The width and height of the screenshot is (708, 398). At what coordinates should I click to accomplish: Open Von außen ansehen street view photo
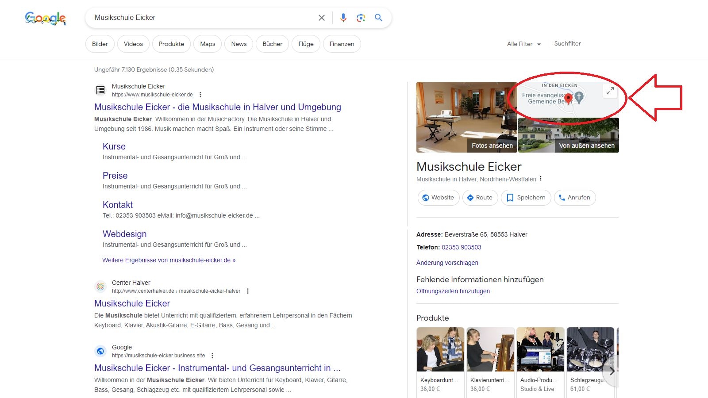[x=569, y=135]
